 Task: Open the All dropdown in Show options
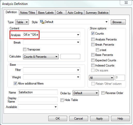pyautogui.click(x=101, y=78)
